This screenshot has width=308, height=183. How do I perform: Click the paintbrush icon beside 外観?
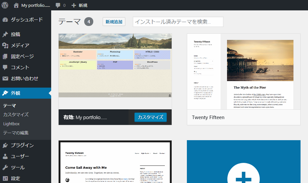[x=5, y=93]
